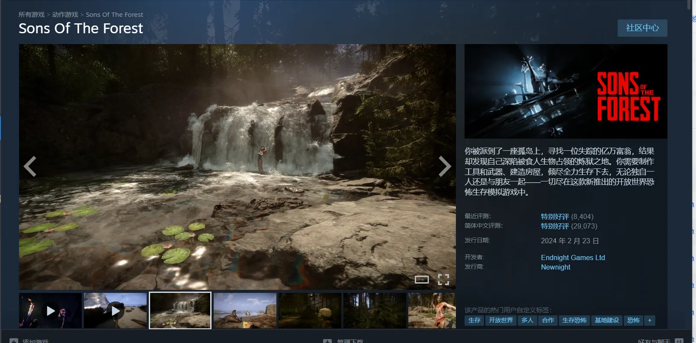Open the 社区中心 community hub
Screen dimensions: 696x343
642,28
